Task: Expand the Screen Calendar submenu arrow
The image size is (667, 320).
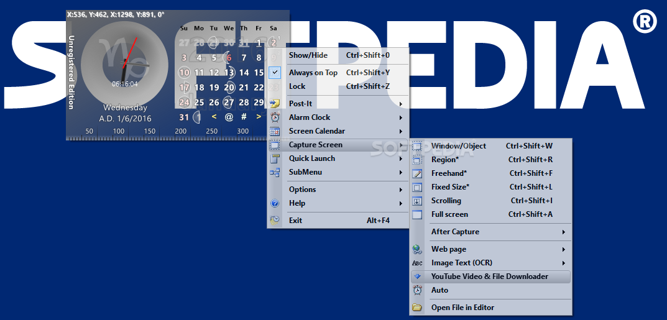Action: coord(401,131)
